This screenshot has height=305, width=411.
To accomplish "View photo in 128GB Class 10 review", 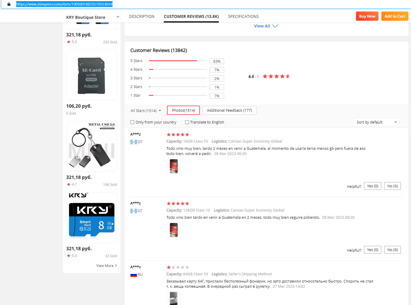I will coord(174,230).
